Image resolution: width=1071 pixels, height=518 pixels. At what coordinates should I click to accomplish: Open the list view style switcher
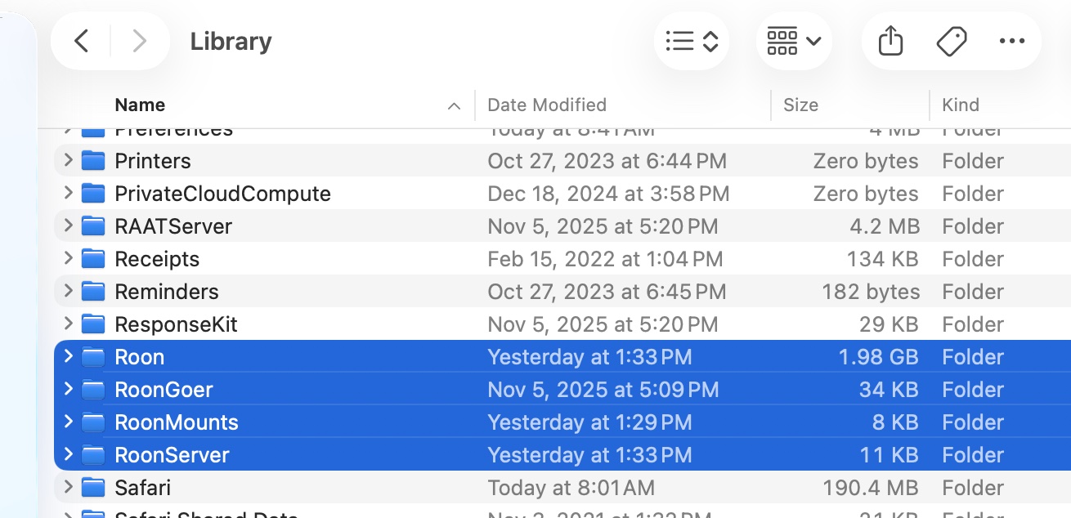[692, 41]
